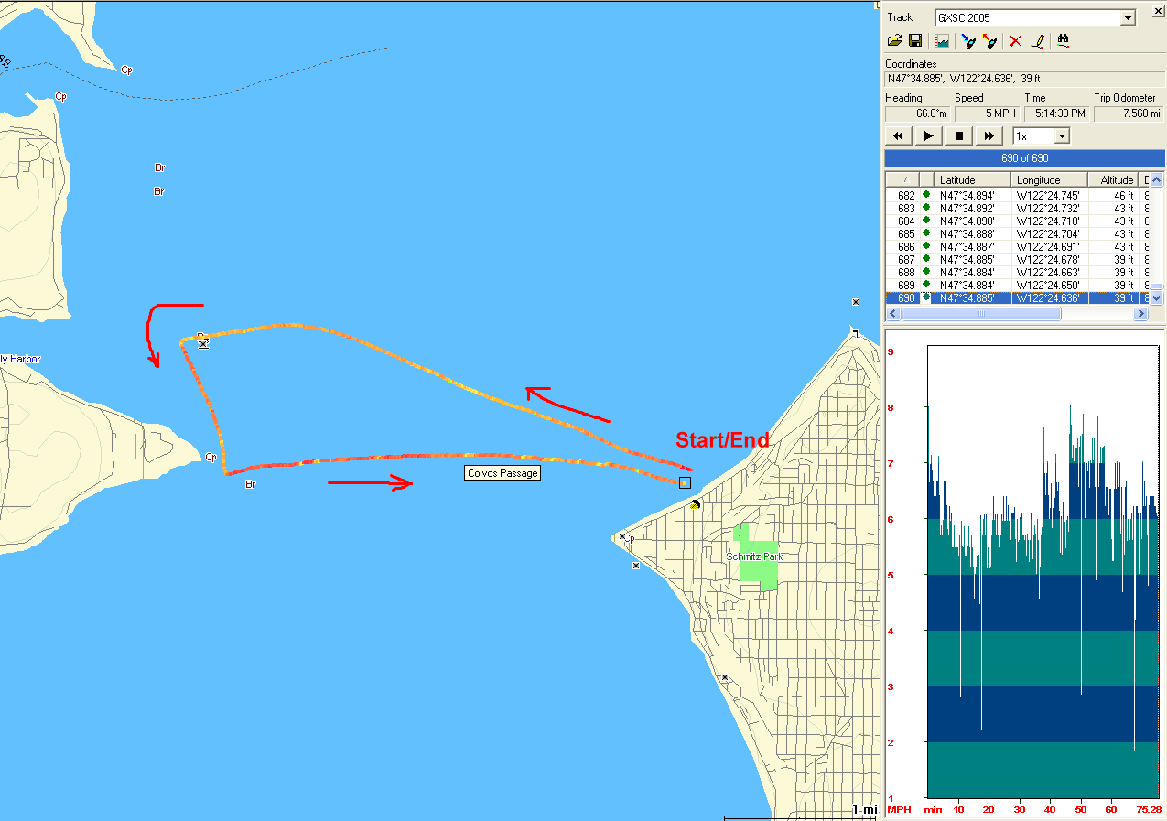
Task: Click the binoculars find icon
Action: [x=1064, y=41]
